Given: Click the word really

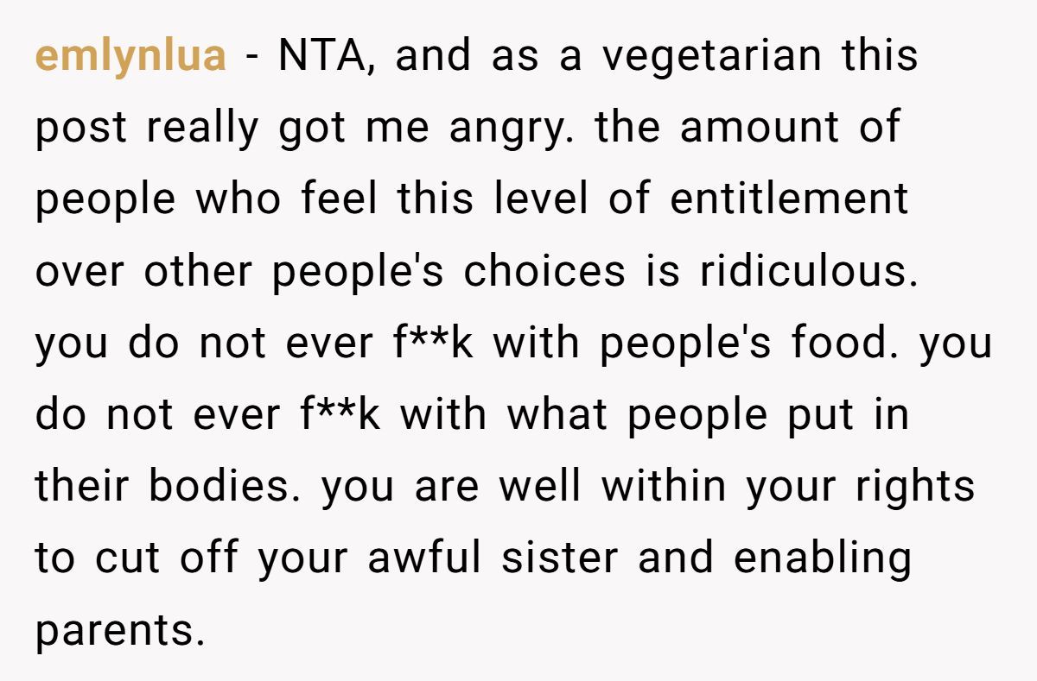Looking at the screenshot, I should click(x=202, y=129).
